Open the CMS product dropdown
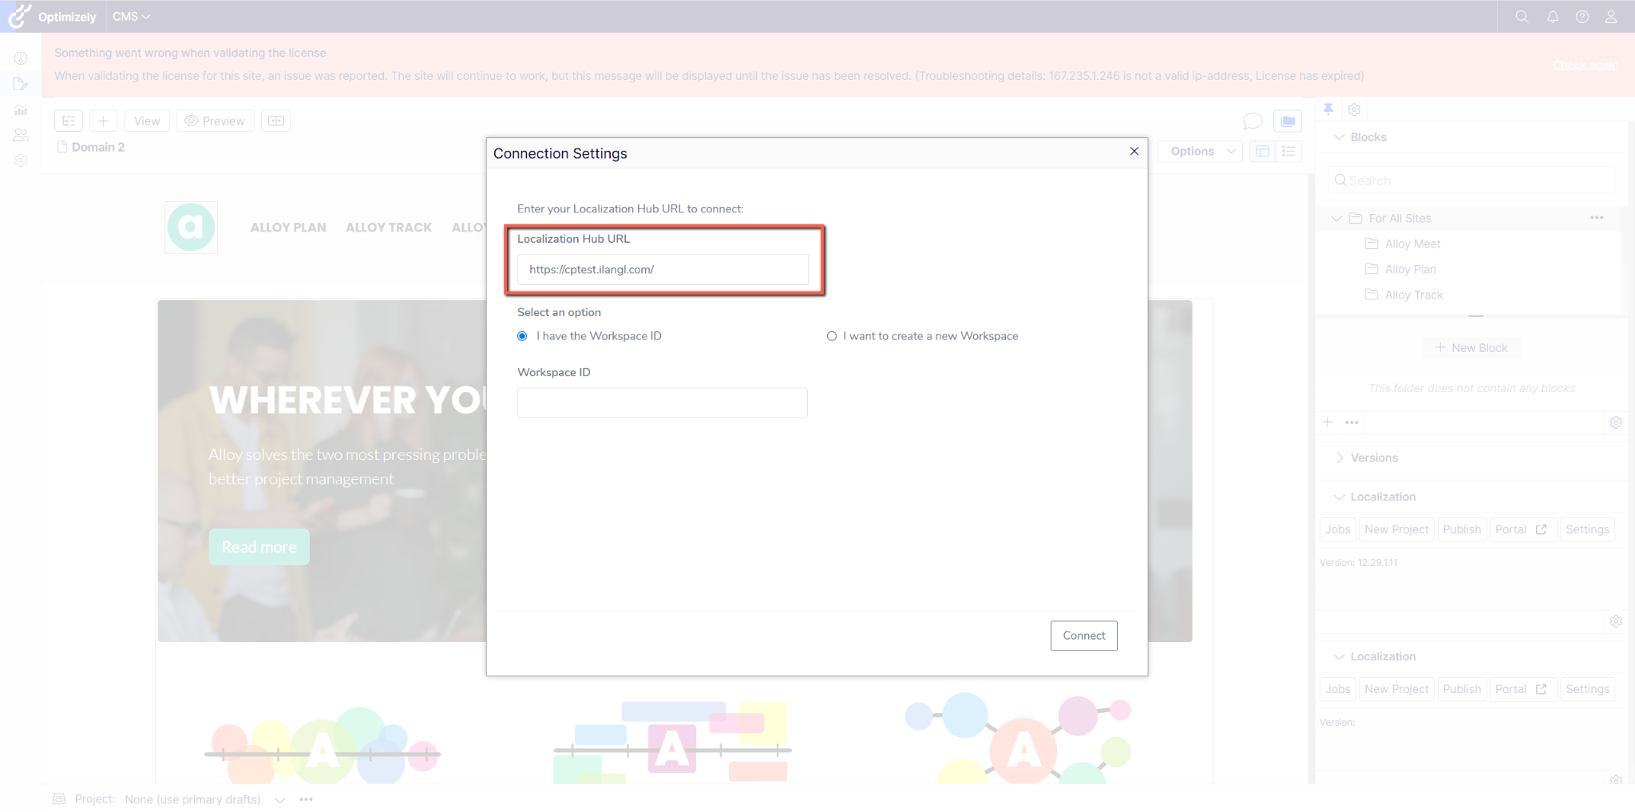1635x812 pixels. [x=131, y=17]
